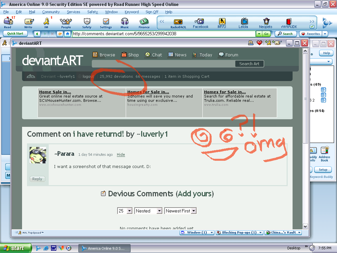Open the WWWJDIC favorite shortcut

tap(289, 23)
